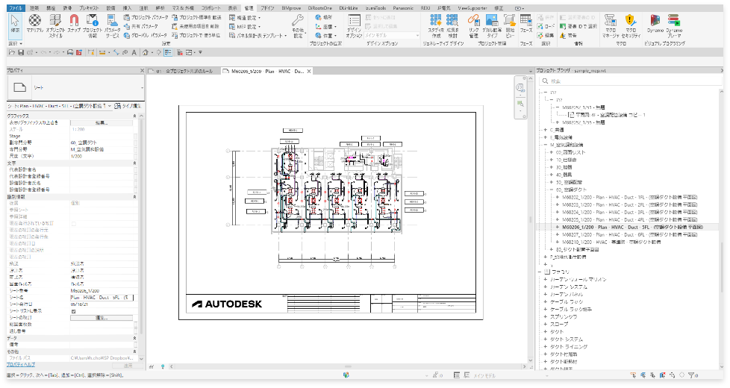Close the Properties (プロパティ) panel
This screenshot has width=730, height=388.
tap(142, 71)
